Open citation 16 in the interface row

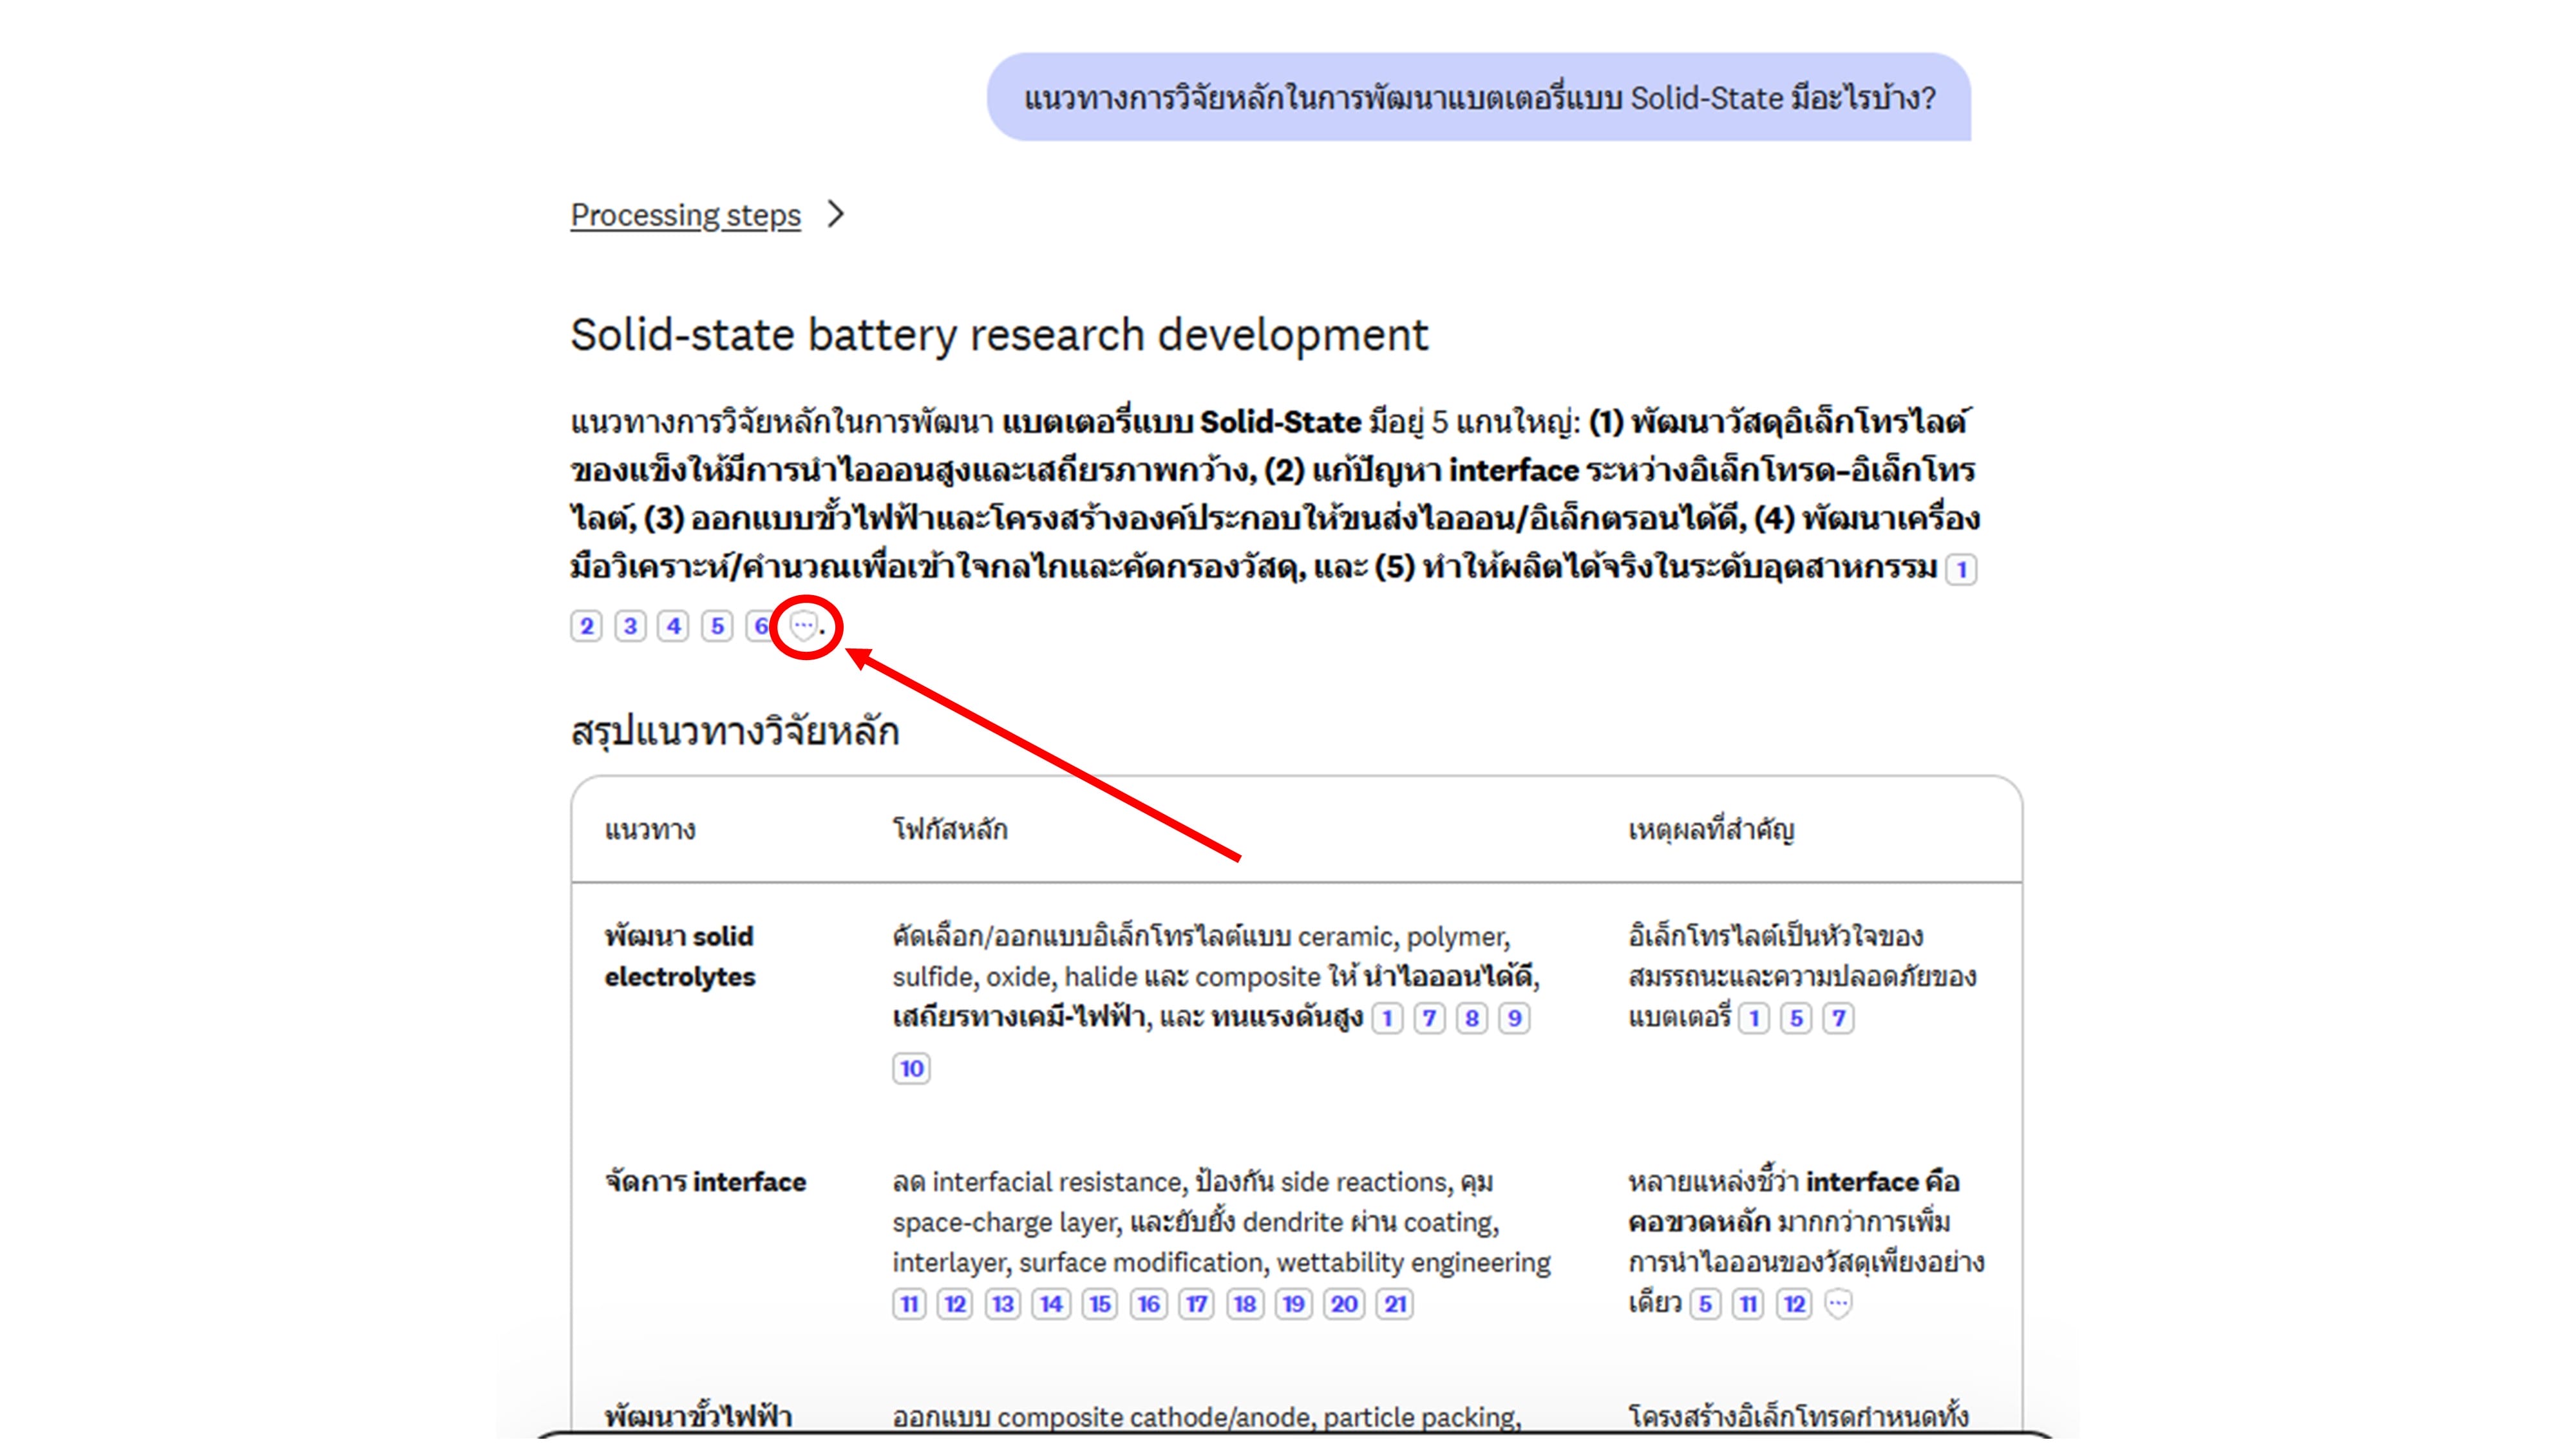pyautogui.click(x=1148, y=1304)
